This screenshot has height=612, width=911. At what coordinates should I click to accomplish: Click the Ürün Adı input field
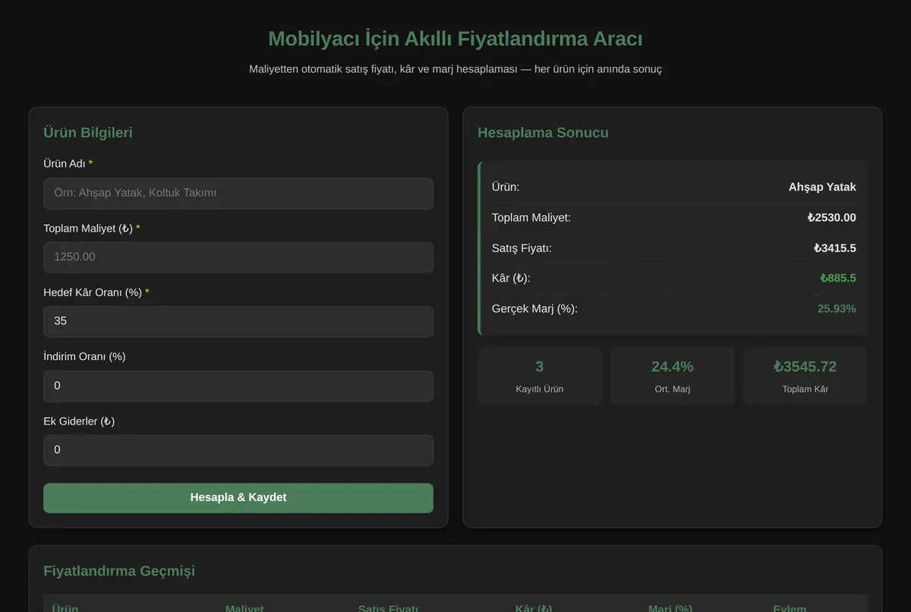coord(238,193)
